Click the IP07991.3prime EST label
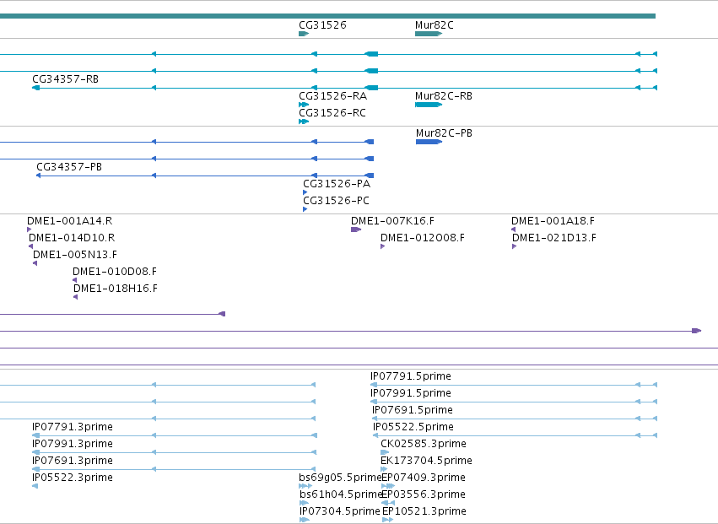This screenshot has height=524, width=718. [73, 444]
